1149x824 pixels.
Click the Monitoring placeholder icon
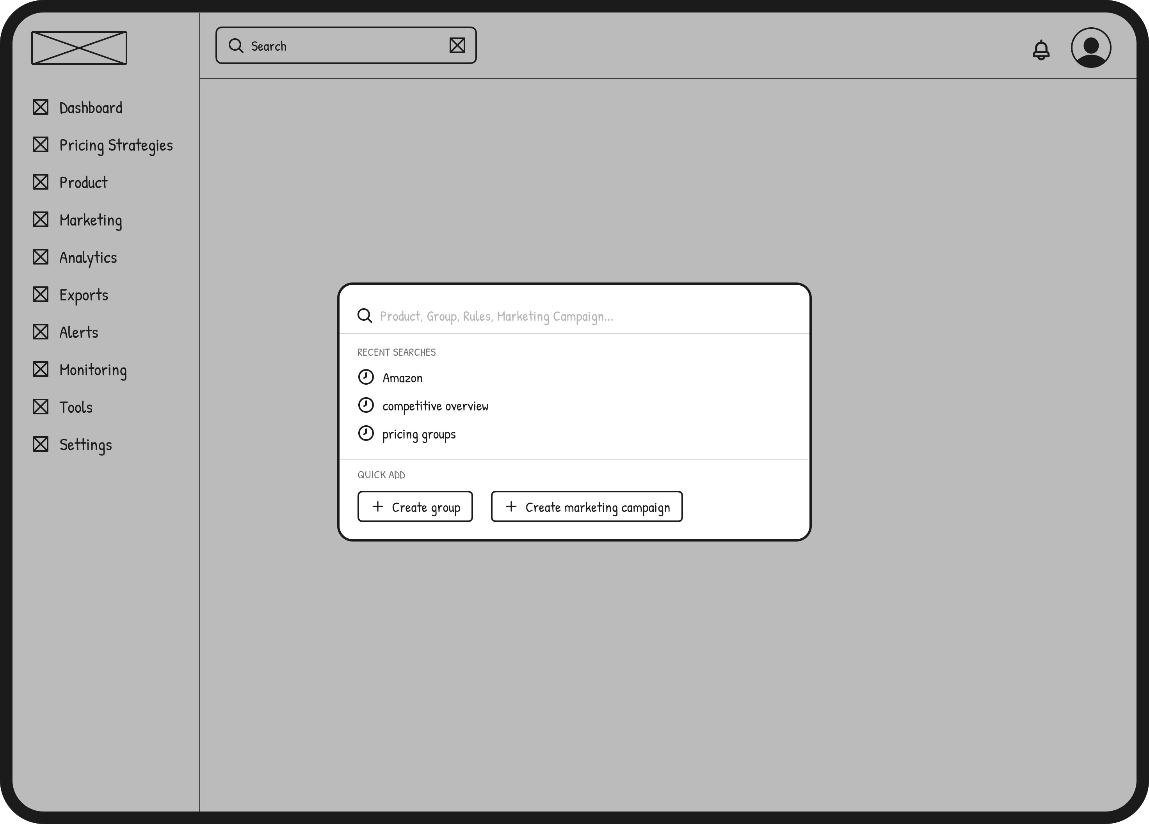(41, 369)
